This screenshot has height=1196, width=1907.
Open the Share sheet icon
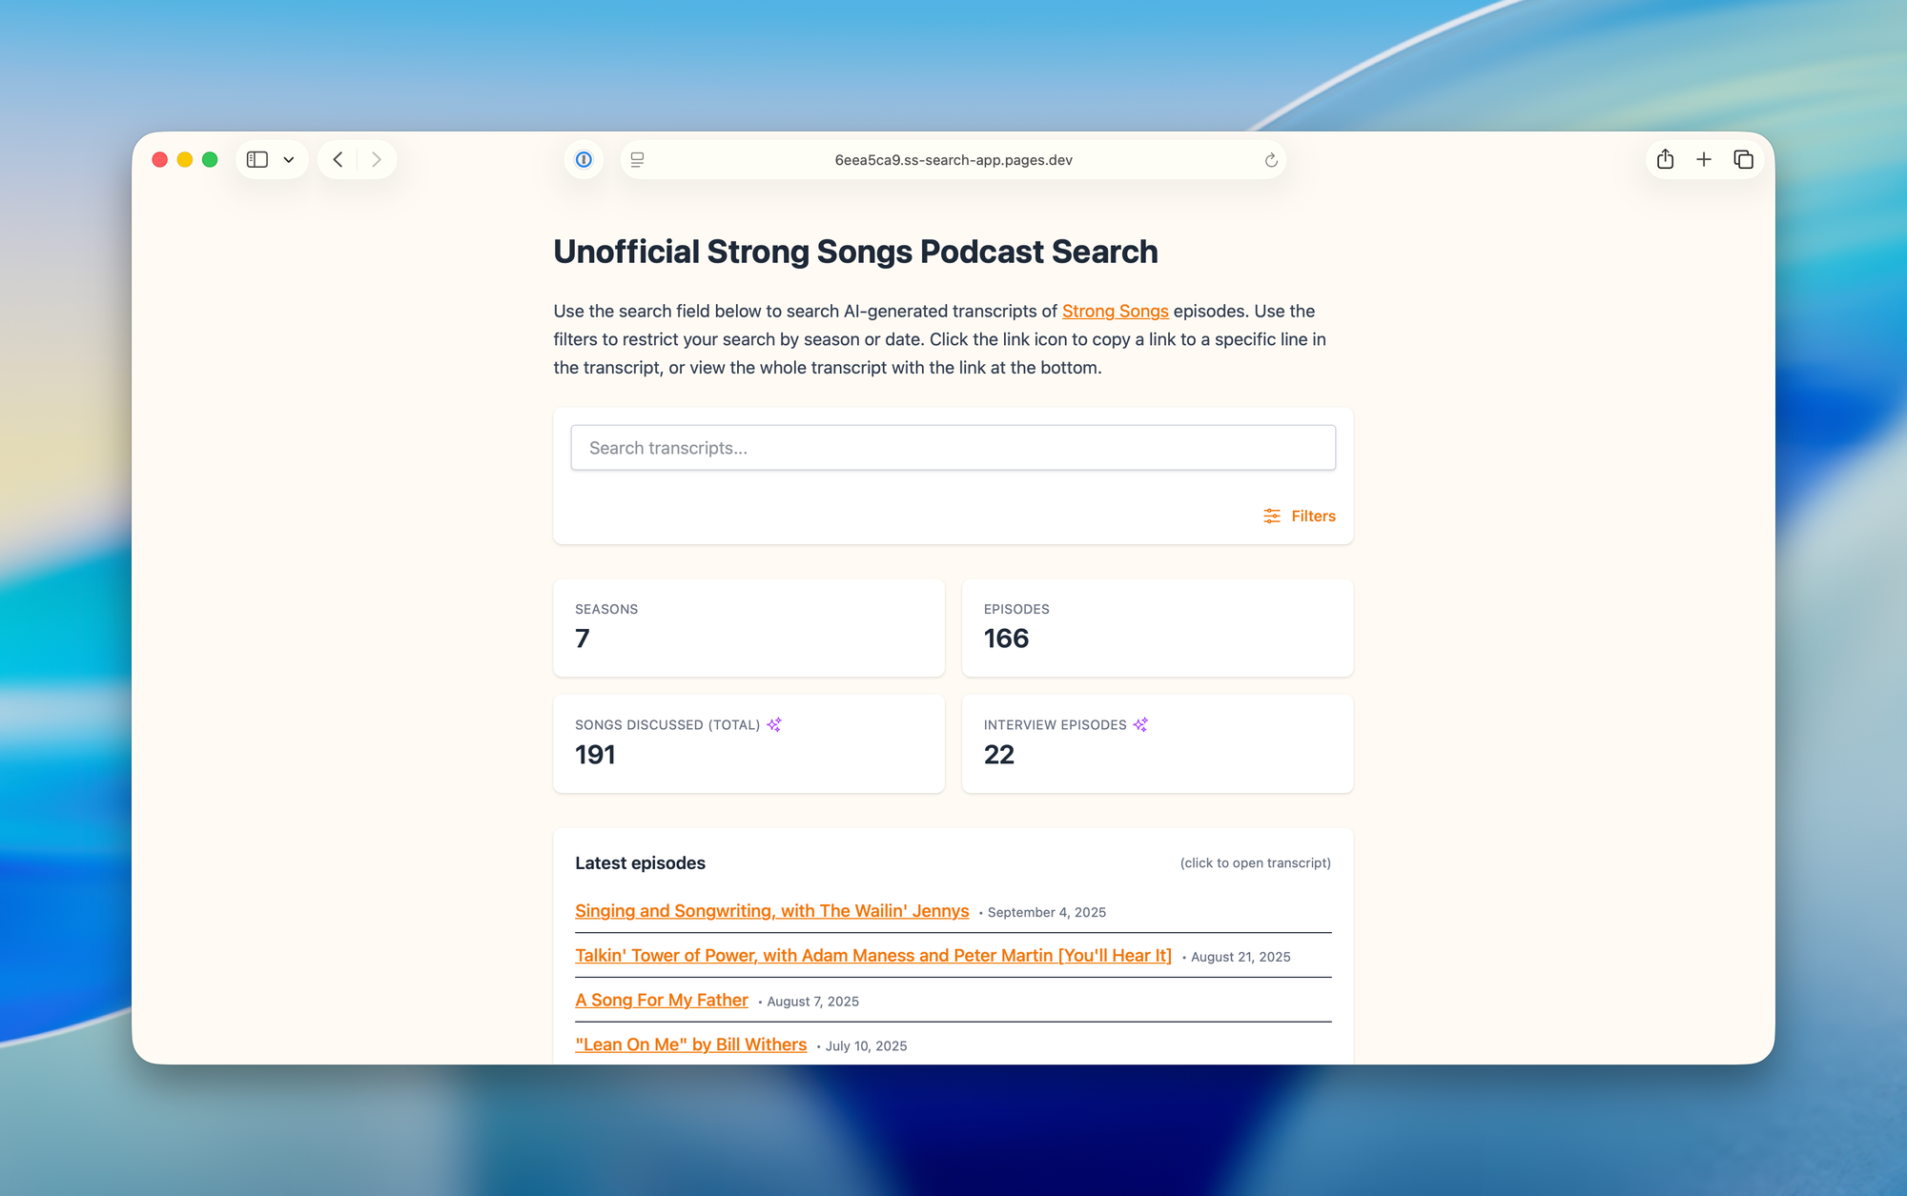click(1666, 160)
